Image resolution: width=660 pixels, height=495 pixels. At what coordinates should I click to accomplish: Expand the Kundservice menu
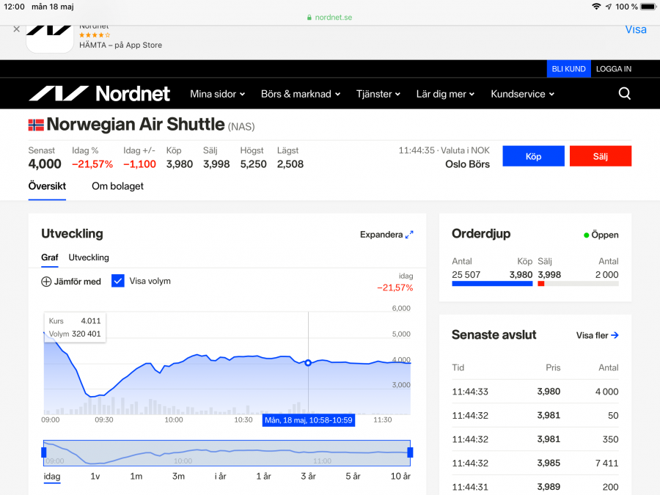coord(522,94)
